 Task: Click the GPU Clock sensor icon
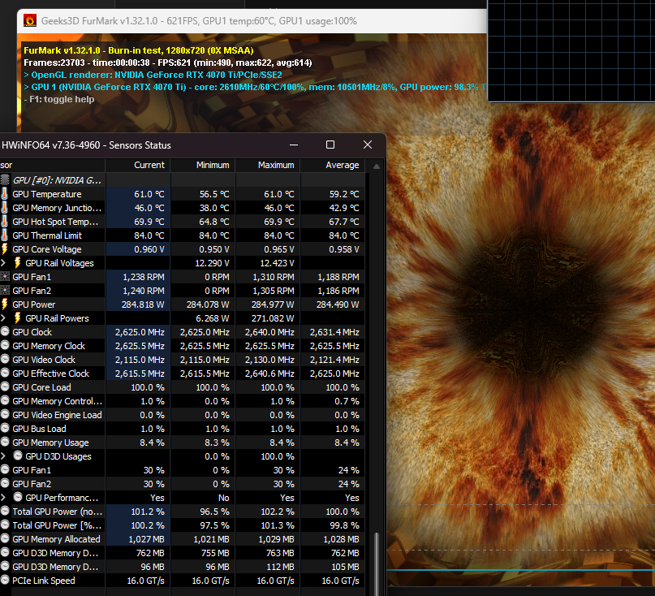5,331
